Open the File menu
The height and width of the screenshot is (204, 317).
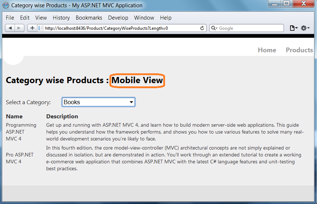click(10, 18)
